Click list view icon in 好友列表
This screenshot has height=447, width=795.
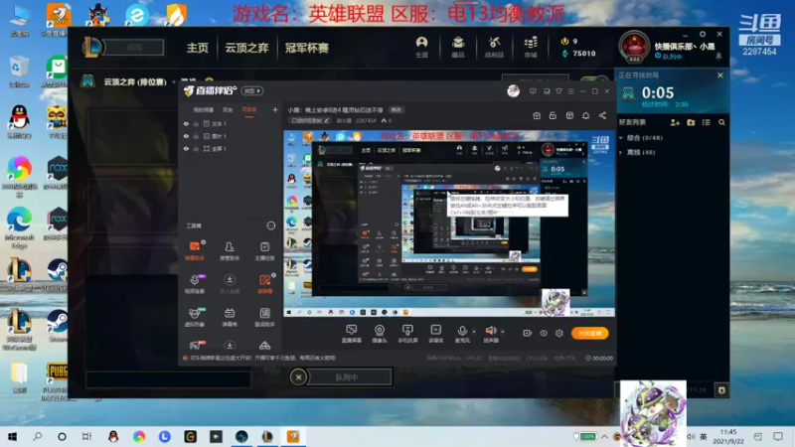pos(706,122)
